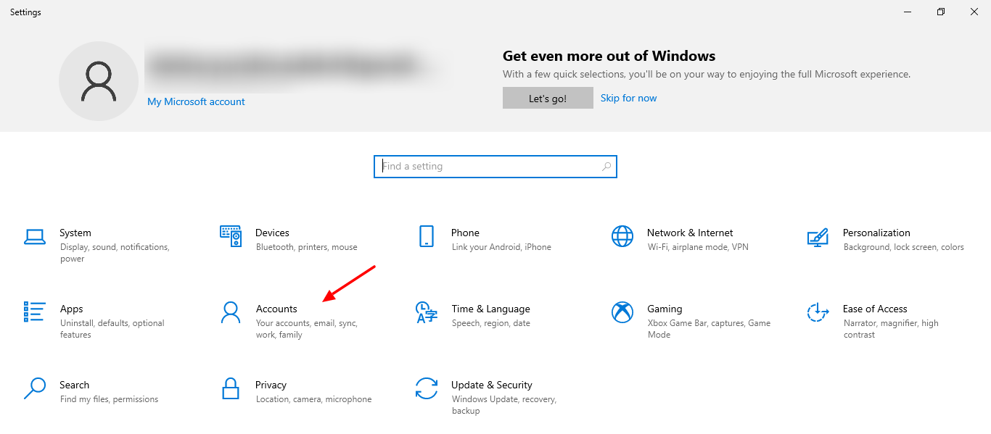Click the Network & Internet title
The height and width of the screenshot is (434, 991).
tap(690, 233)
